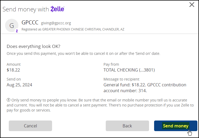This screenshot has width=199, height=138.
Task: Click the giving@gpccc.org email address
Action: (x=56, y=23)
